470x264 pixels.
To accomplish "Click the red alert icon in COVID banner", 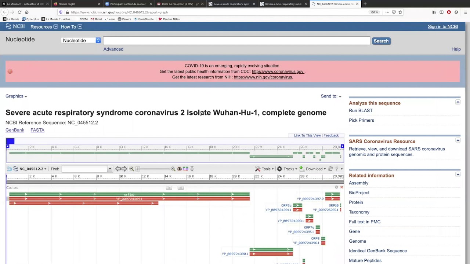I will click(x=10, y=71).
